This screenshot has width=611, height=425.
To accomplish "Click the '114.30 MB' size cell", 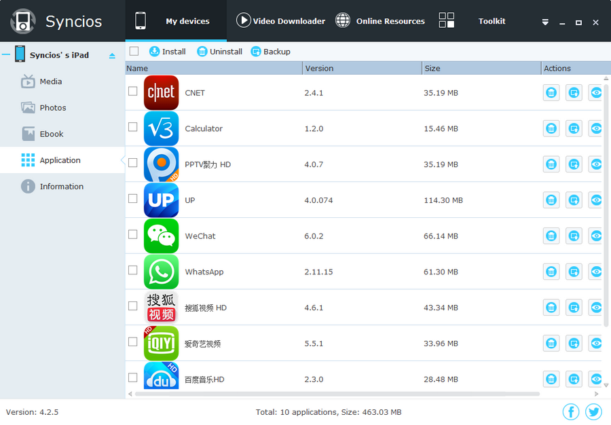I will 443,200.
